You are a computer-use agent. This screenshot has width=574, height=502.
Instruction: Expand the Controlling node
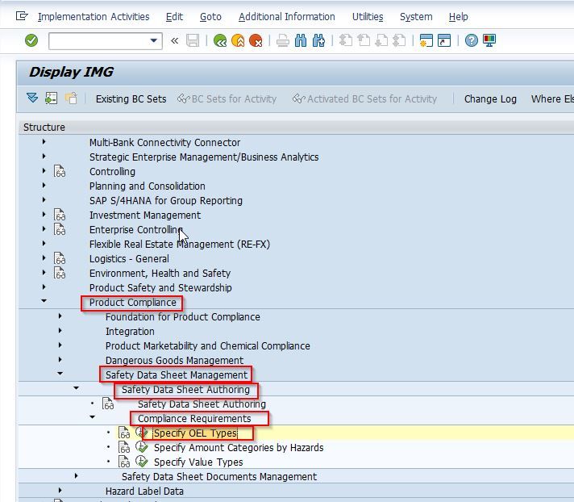pos(44,171)
